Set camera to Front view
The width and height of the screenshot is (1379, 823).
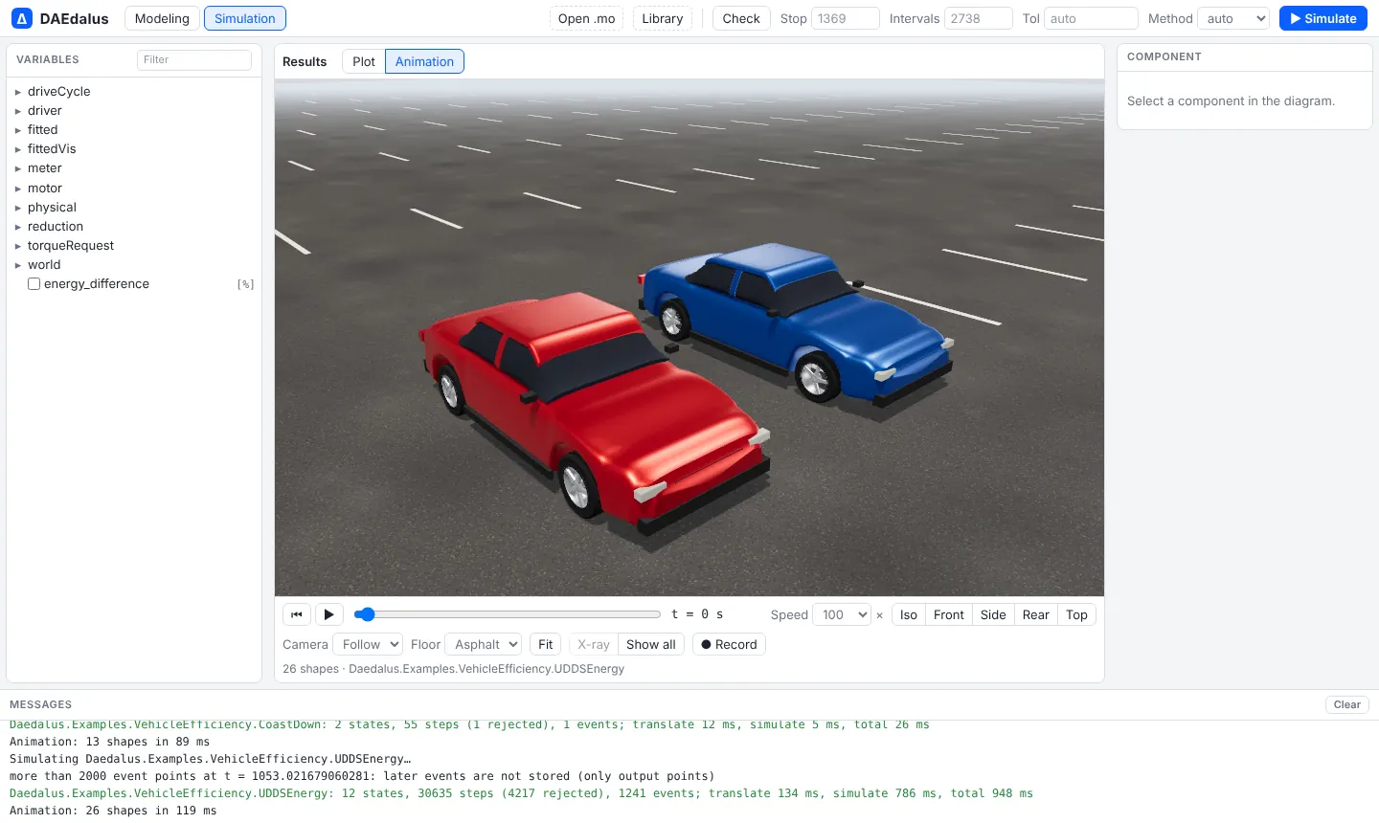pos(949,614)
